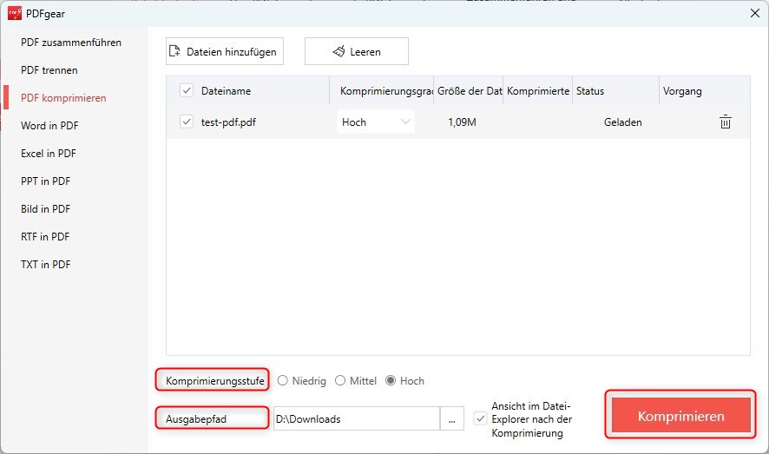Select Mittel compression level
The height and width of the screenshot is (454, 769).
point(340,380)
